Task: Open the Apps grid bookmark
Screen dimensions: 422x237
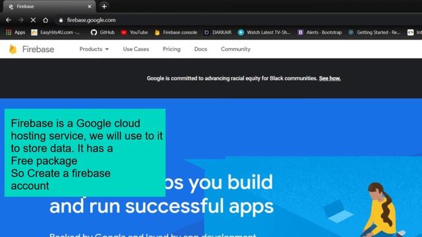Action: tap(15, 32)
